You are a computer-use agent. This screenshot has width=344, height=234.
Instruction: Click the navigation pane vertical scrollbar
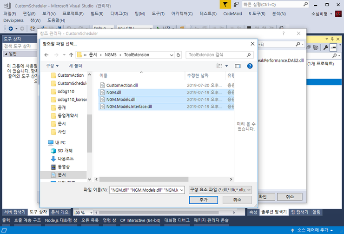[x=89, y=134]
